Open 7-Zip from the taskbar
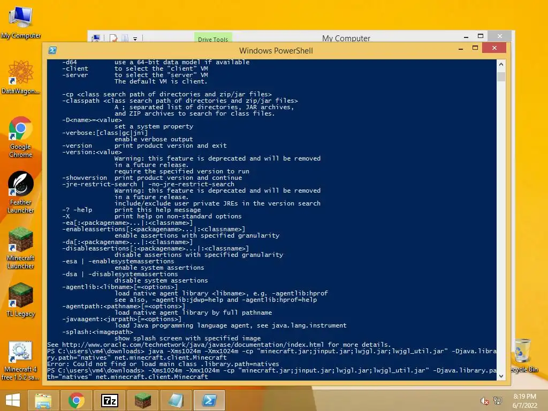 coord(109,400)
